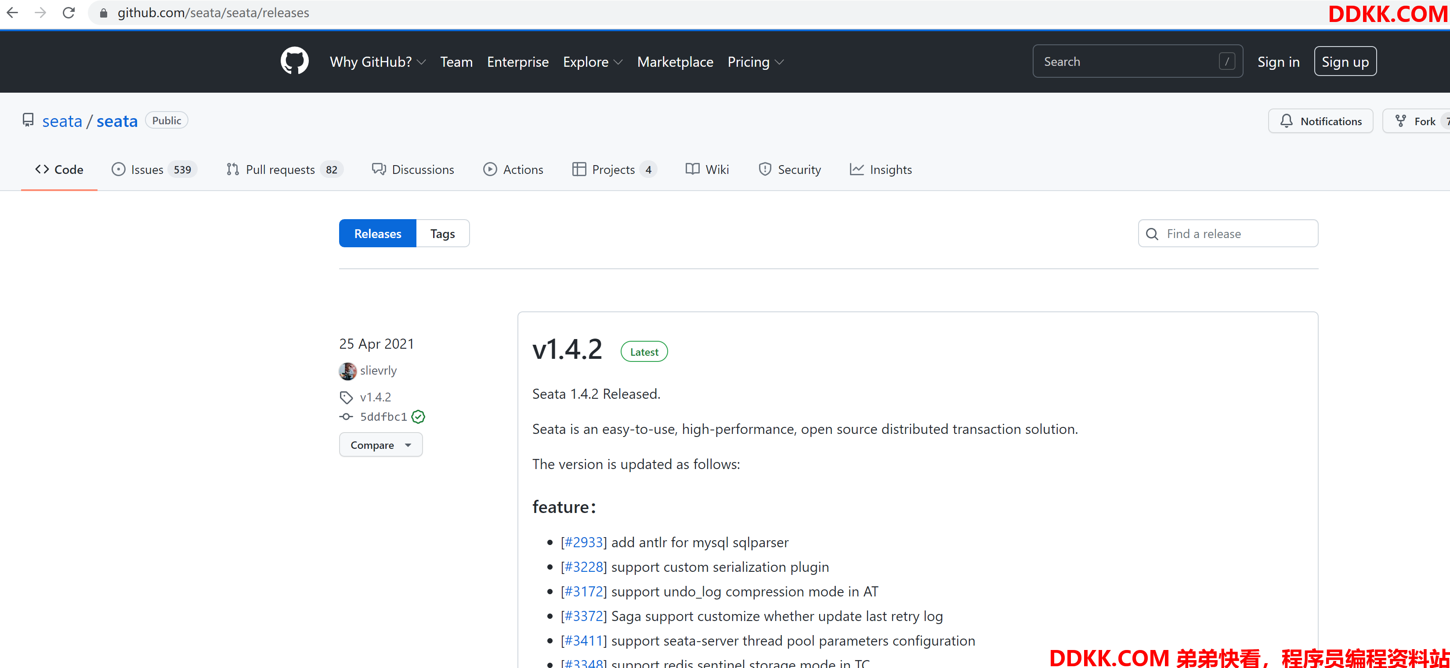Click the repository book icon beside seata
This screenshot has height=668, width=1450.
pyautogui.click(x=28, y=120)
